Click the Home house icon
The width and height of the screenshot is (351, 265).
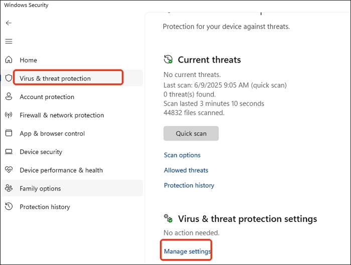point(9,60)
